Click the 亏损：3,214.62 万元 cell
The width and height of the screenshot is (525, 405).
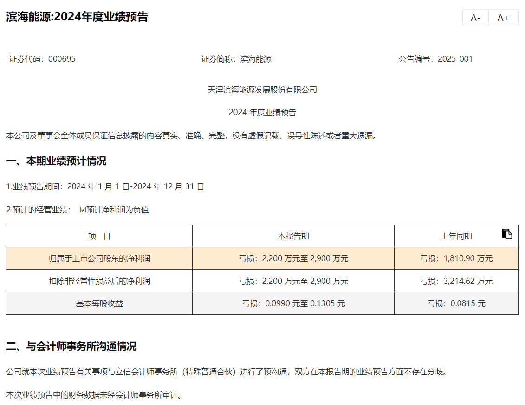[x=456, y=281]
